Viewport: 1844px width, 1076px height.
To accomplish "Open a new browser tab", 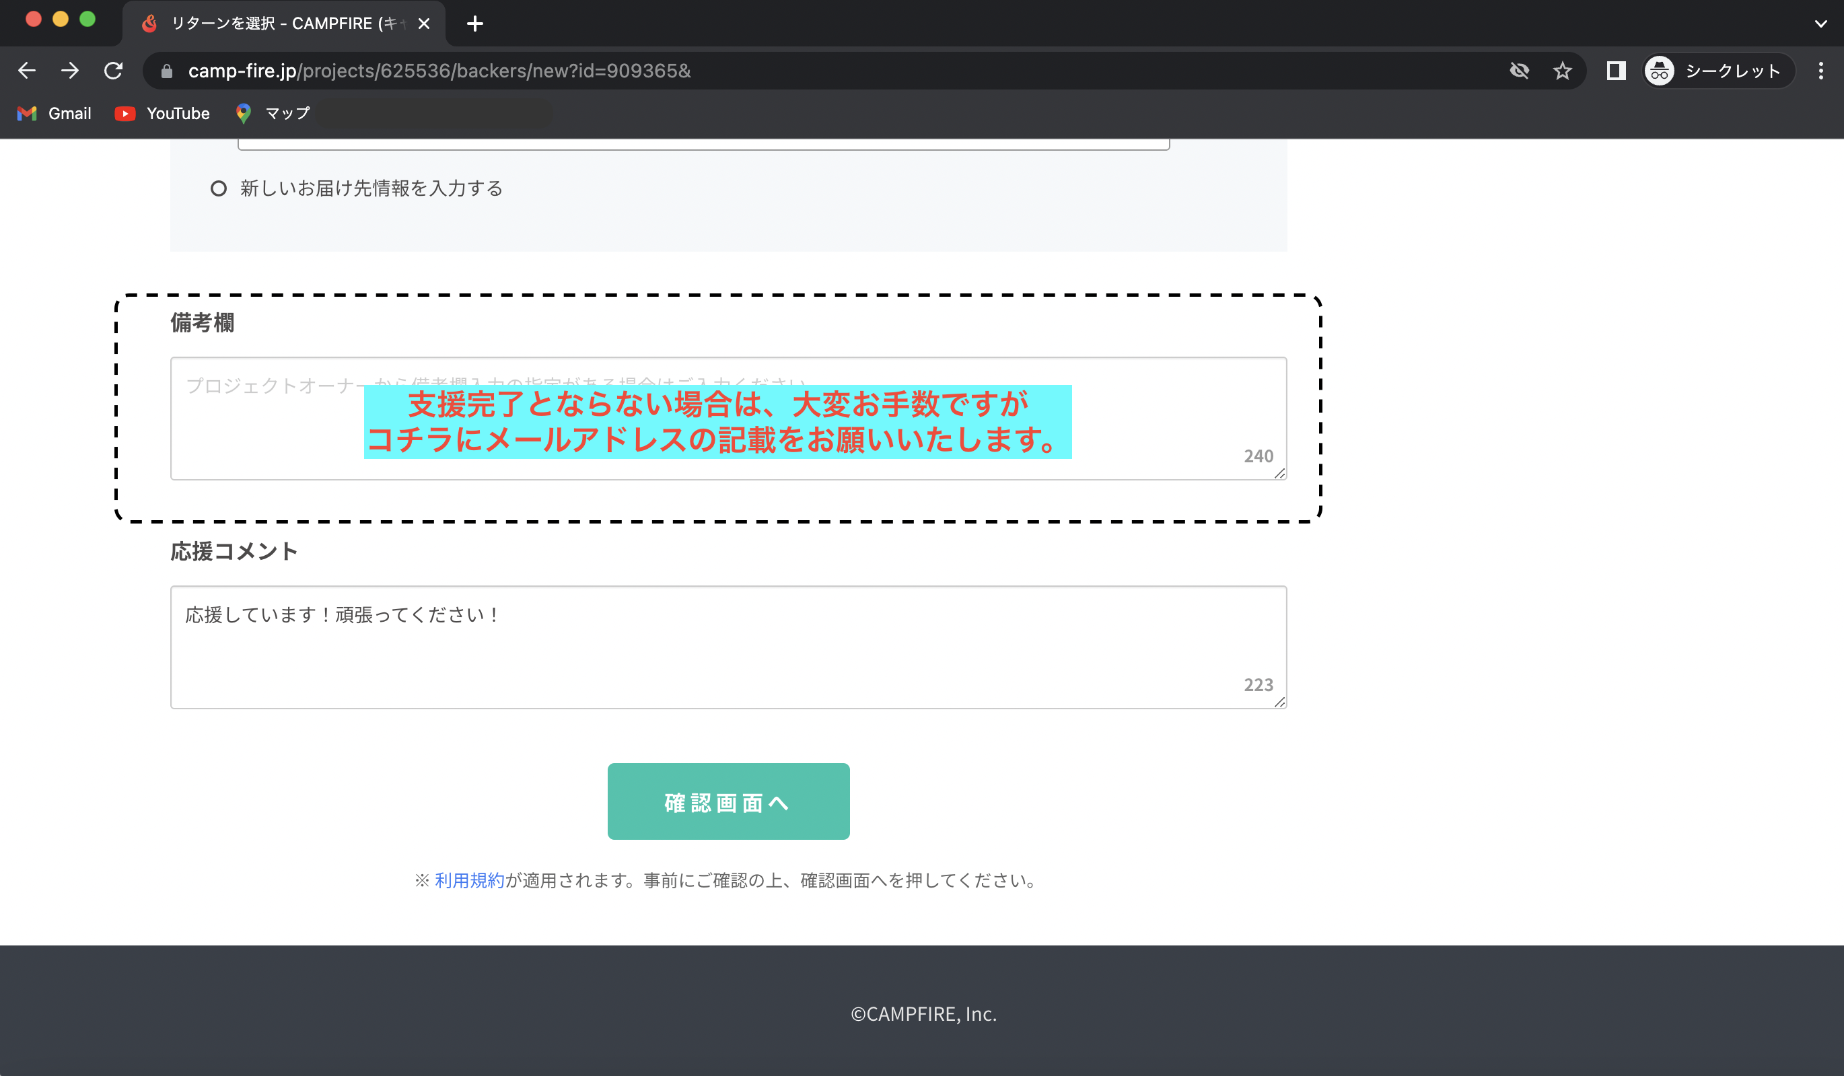I will coord(475,24).
